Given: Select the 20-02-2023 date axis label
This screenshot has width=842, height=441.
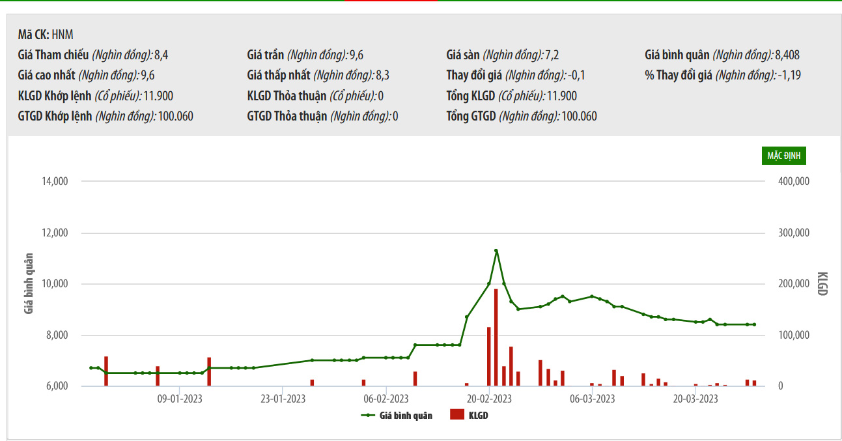Looking at the screenshot, I should tap(490, 399).
